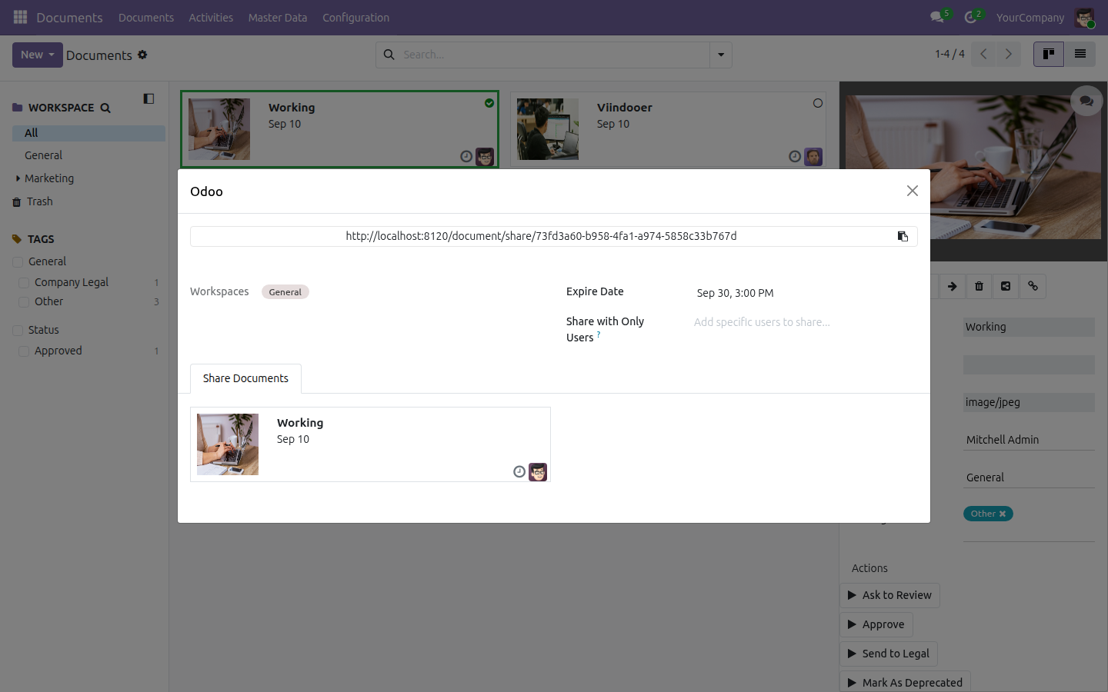Select the General workspace in the sidebar tree

point(43,155)
